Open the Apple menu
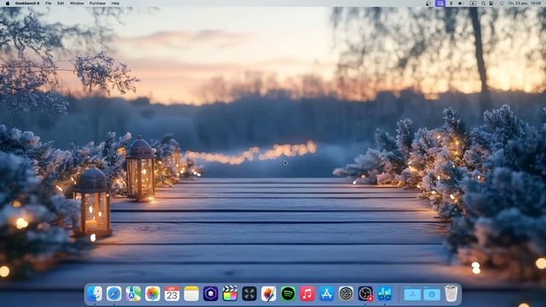This screenshot has width=546, height=307. point(8,3)
